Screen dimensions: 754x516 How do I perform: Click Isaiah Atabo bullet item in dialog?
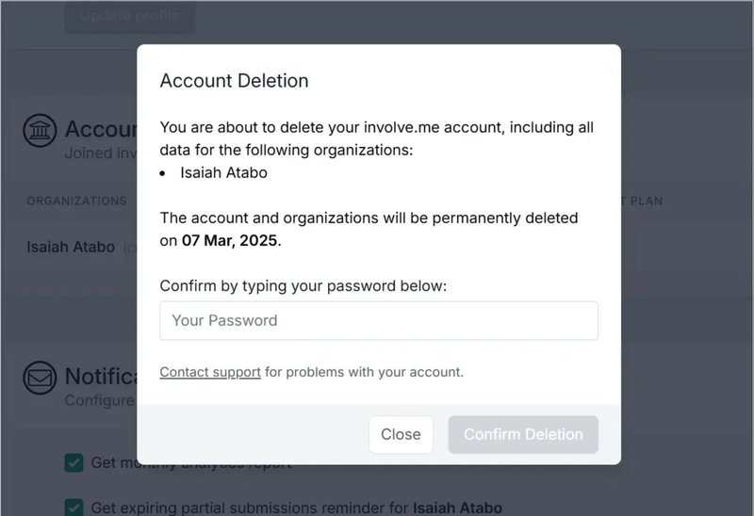click(x=223, y=172)
